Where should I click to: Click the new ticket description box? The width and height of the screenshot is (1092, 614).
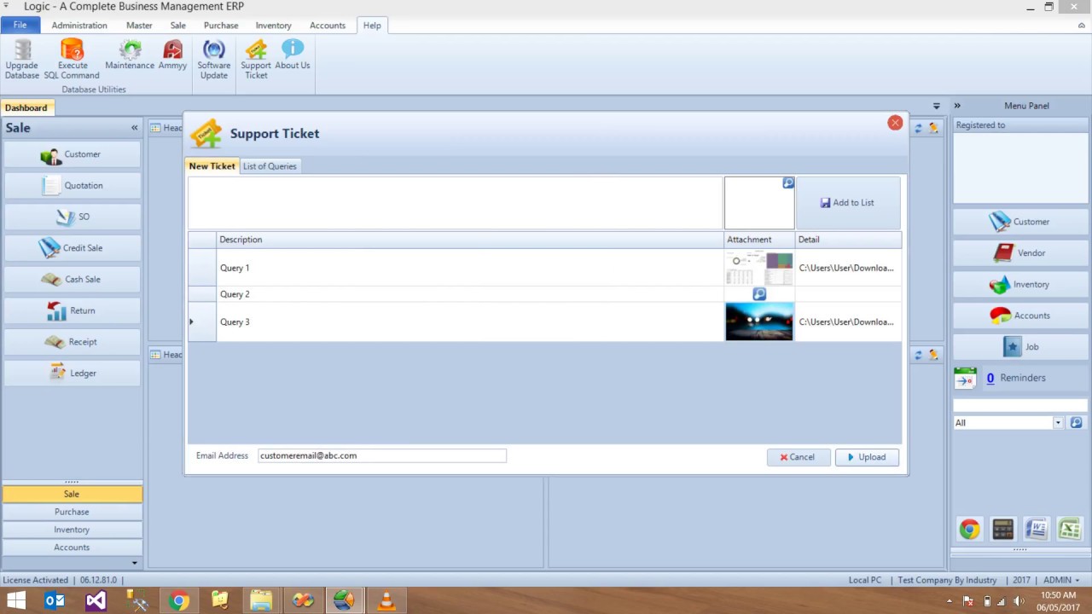[456, 203]
